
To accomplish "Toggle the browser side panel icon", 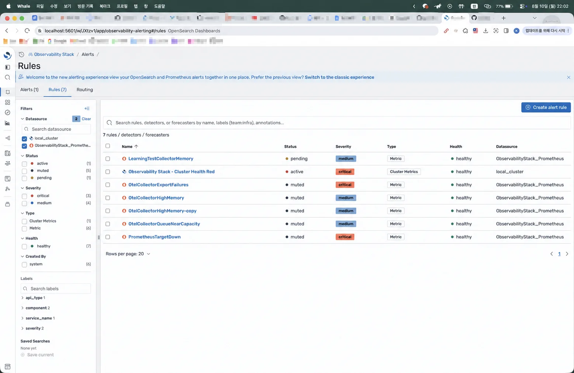I will (506, 31).
